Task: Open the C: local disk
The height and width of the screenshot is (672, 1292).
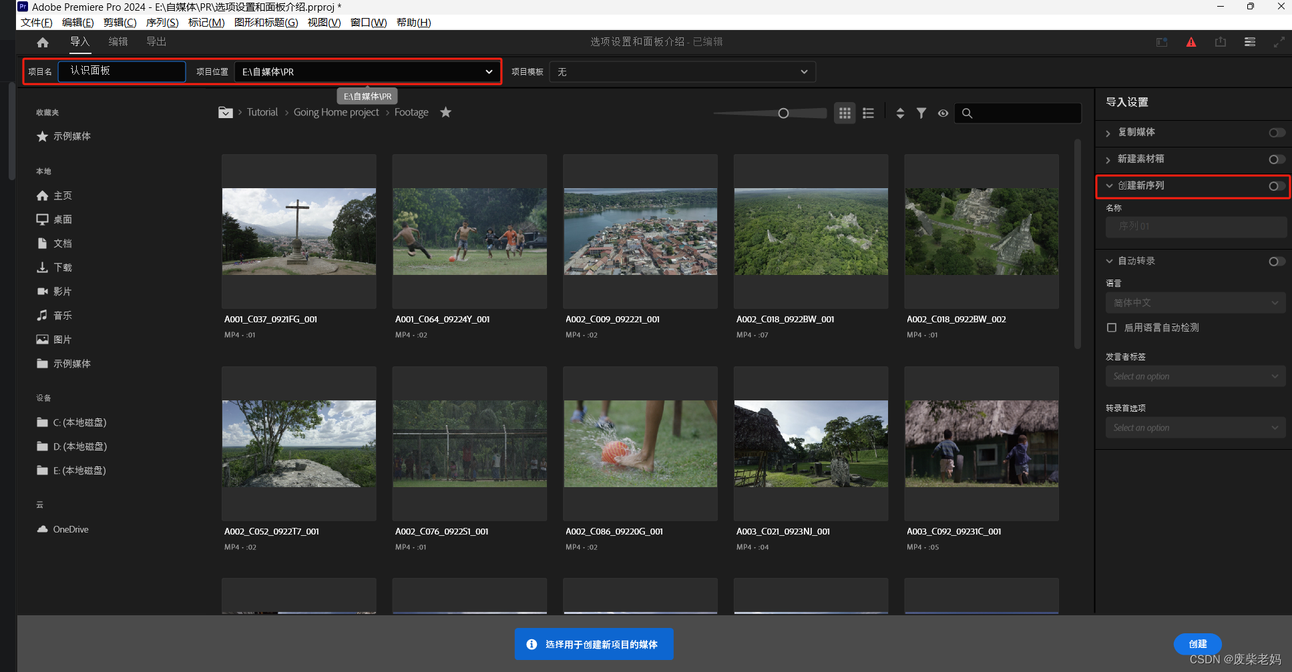Action: [x=71, y=422]
